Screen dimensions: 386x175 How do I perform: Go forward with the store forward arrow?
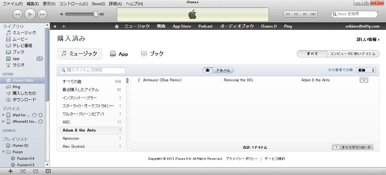pyautogui.click(x=64, y=26)
